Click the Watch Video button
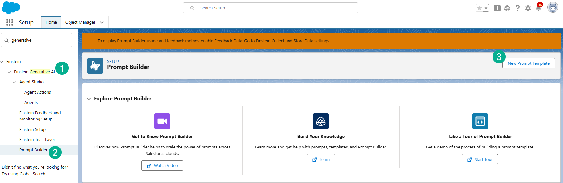Screen dimensions: 563x183 point(162,165)
